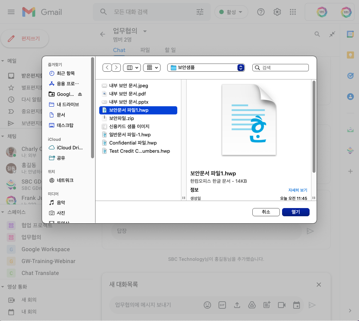Click the 편지쓰기 compose button
359x321 pixels.
click(25, 39)
